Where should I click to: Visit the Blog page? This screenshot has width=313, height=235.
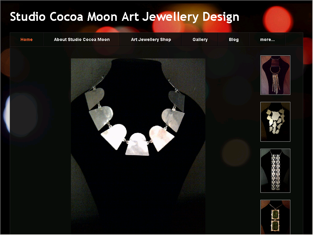(x=234, y=39)
